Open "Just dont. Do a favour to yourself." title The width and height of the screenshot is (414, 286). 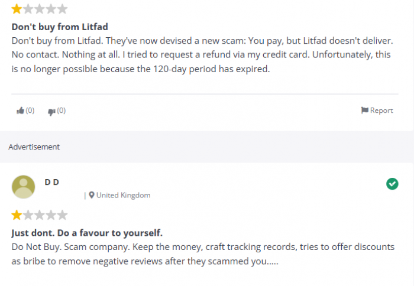pyautogui.click(x=87, y=233)
